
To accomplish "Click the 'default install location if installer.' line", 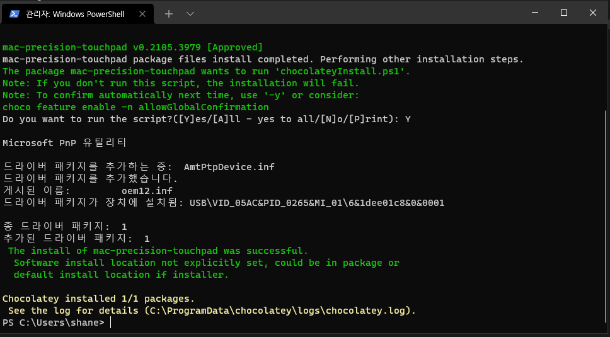I will pos(121,275).
